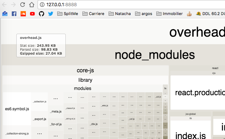Click the _cof.js module block
225x139 pixels.
coord(131,119)
